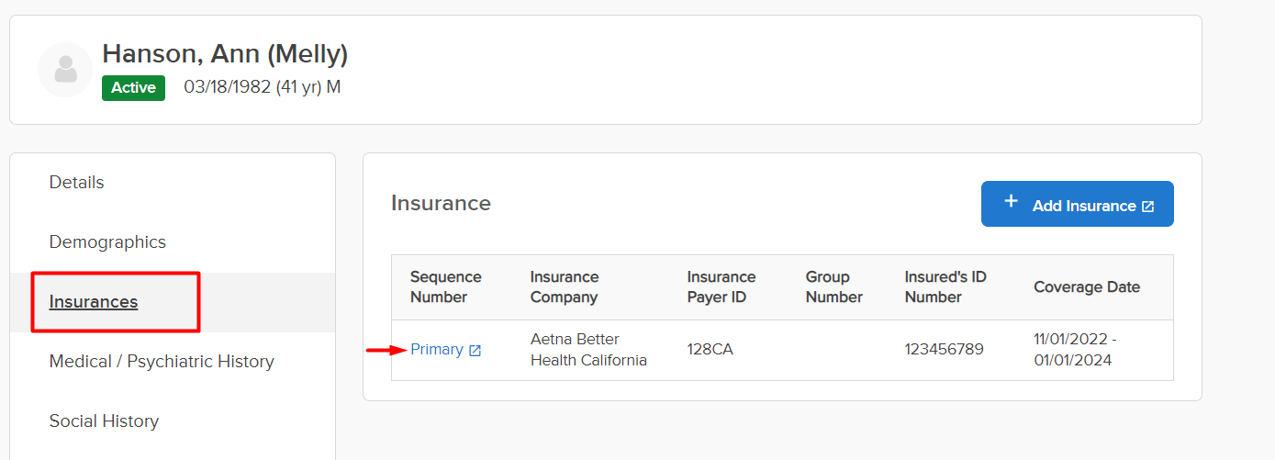
Task: Click the patient name Hanson, Ann (Melly)
Action: tap(225, 54)
